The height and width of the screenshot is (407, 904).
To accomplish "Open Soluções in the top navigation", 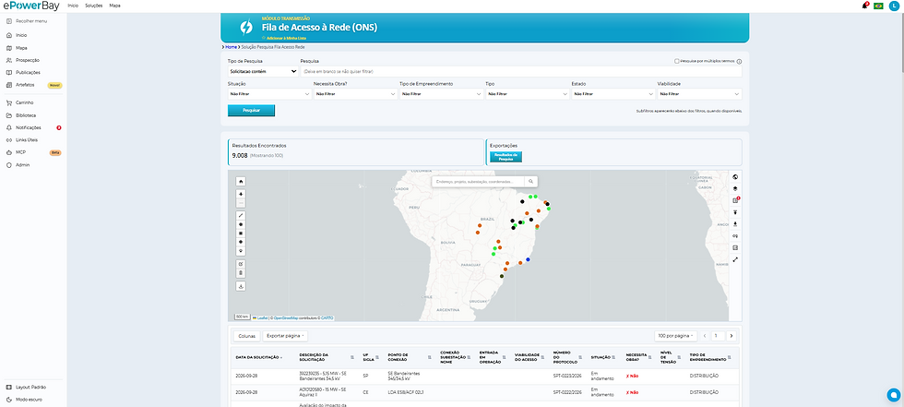I will 93,6.
